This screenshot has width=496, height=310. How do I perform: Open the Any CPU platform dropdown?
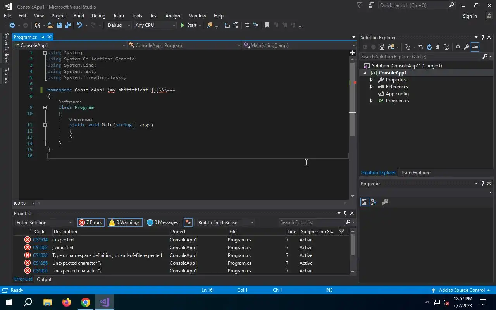155,25
